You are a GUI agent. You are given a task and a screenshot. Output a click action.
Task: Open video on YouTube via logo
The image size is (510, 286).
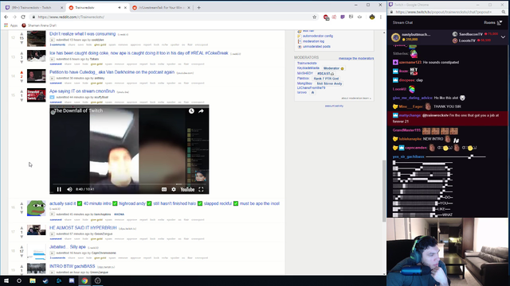[x=187, y=189]
